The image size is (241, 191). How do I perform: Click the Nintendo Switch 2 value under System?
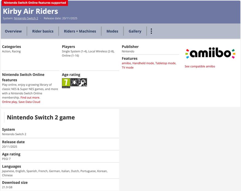[14, 134]
